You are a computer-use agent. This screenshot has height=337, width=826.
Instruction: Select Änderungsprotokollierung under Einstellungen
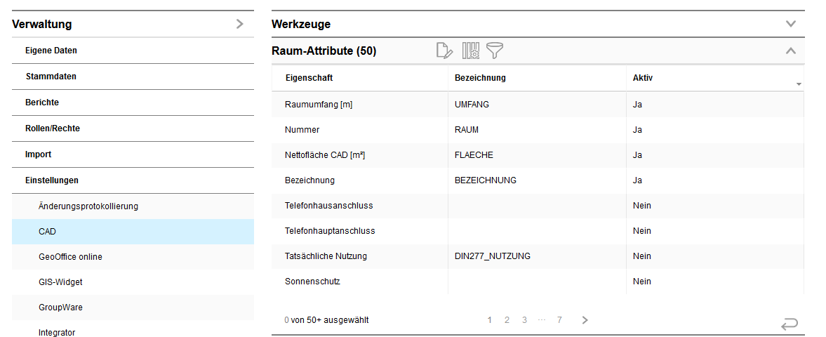pyautogui.click(x=88, y=206)
